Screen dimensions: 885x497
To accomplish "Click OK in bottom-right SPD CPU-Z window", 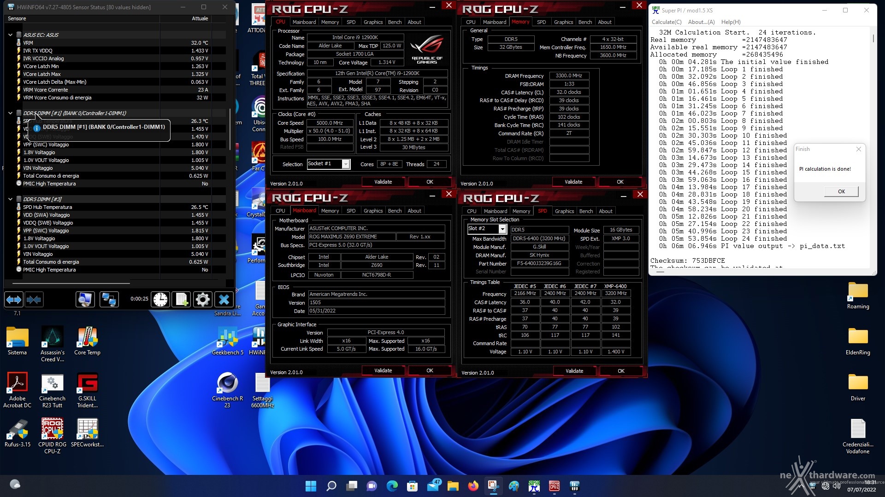I will coord(621,371).
